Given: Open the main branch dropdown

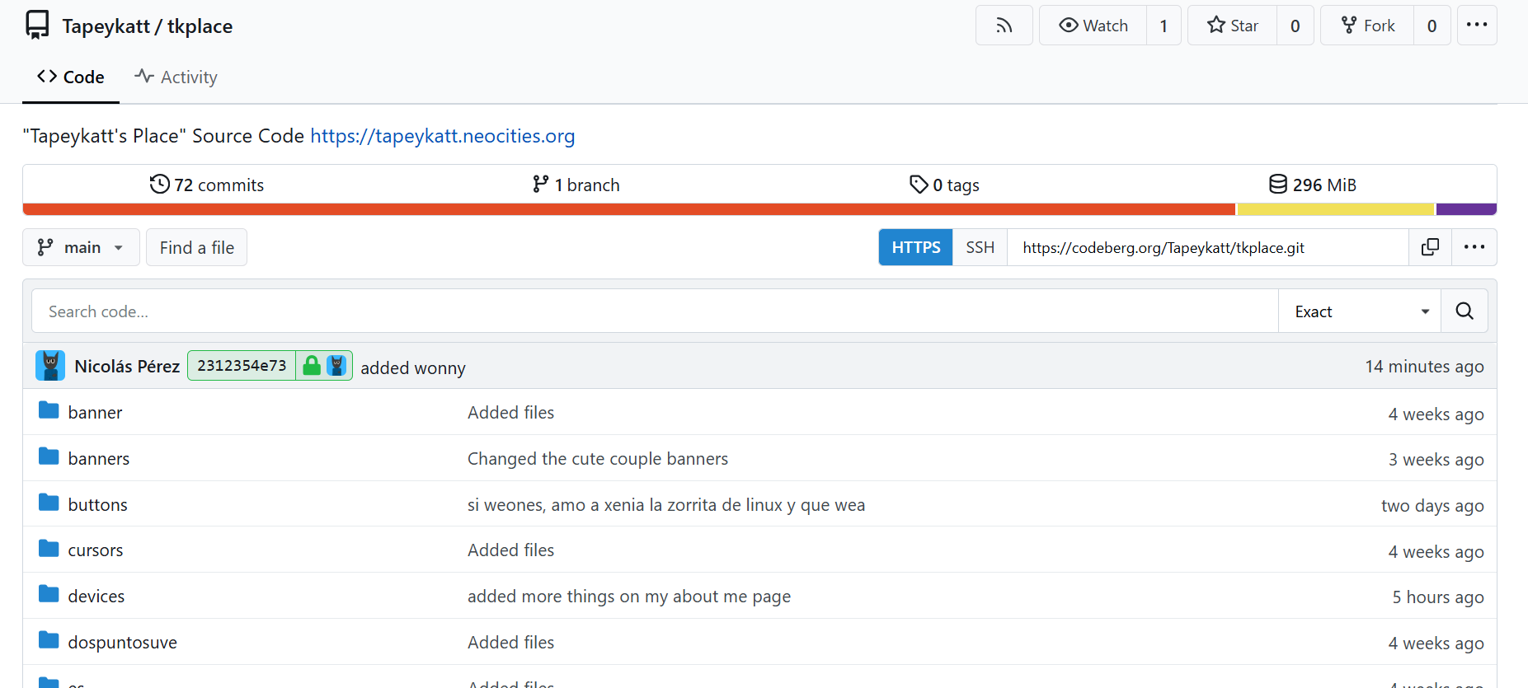Looking at the screenshot, I should (81, 247).
